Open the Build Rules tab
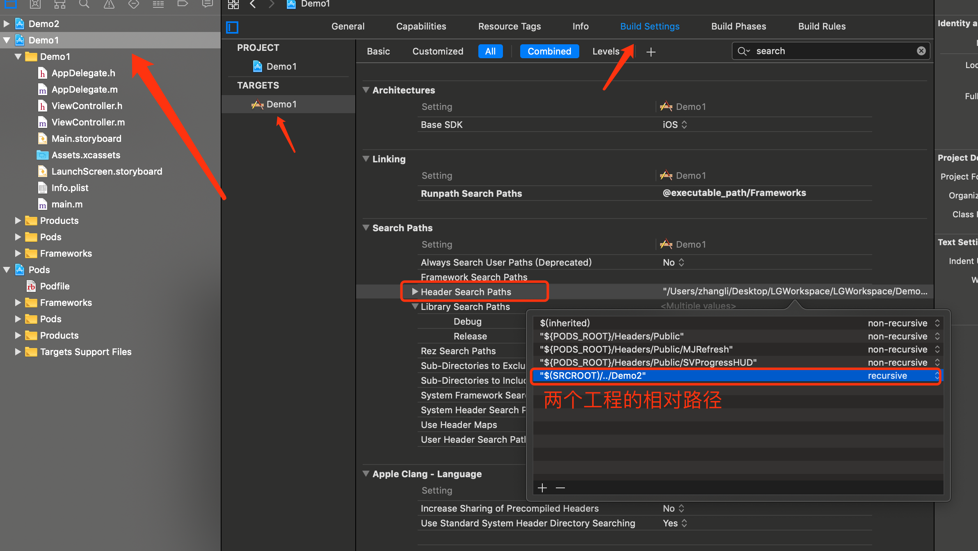The width and height of the screenshot is (978, 551). [822, 26]
